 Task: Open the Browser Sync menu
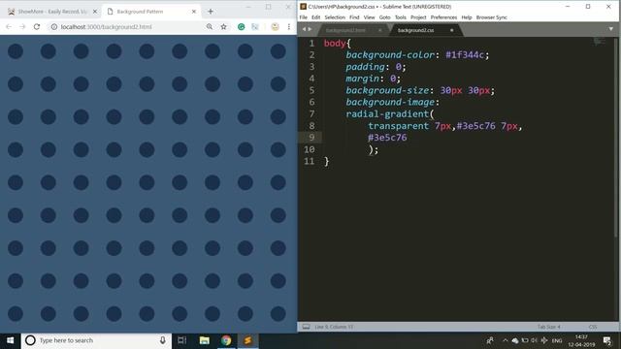492,17
